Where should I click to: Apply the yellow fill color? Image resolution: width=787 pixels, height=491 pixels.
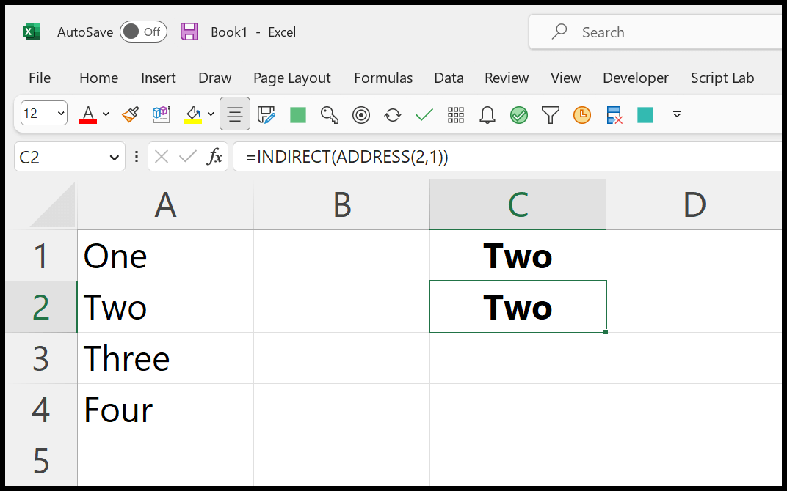pyautogui.click(x=193, y=115)
